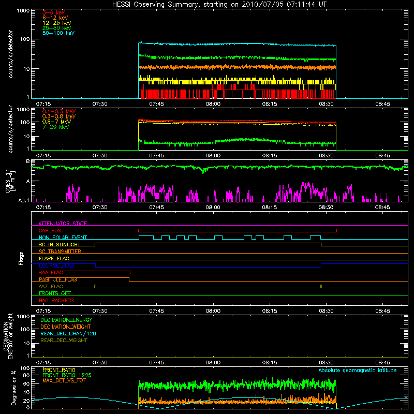Image resolution: width=414 pixels, height=414 pixels.
Task: Click the '0.3-0.8 MeV' legend label
Action: tap(59, 116)
